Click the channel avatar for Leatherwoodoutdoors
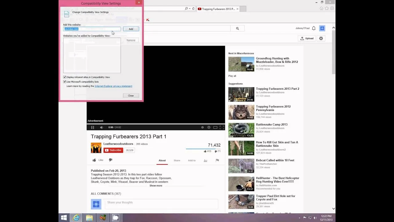This screenshot has width=394, height=222. (x=96, y=148)
